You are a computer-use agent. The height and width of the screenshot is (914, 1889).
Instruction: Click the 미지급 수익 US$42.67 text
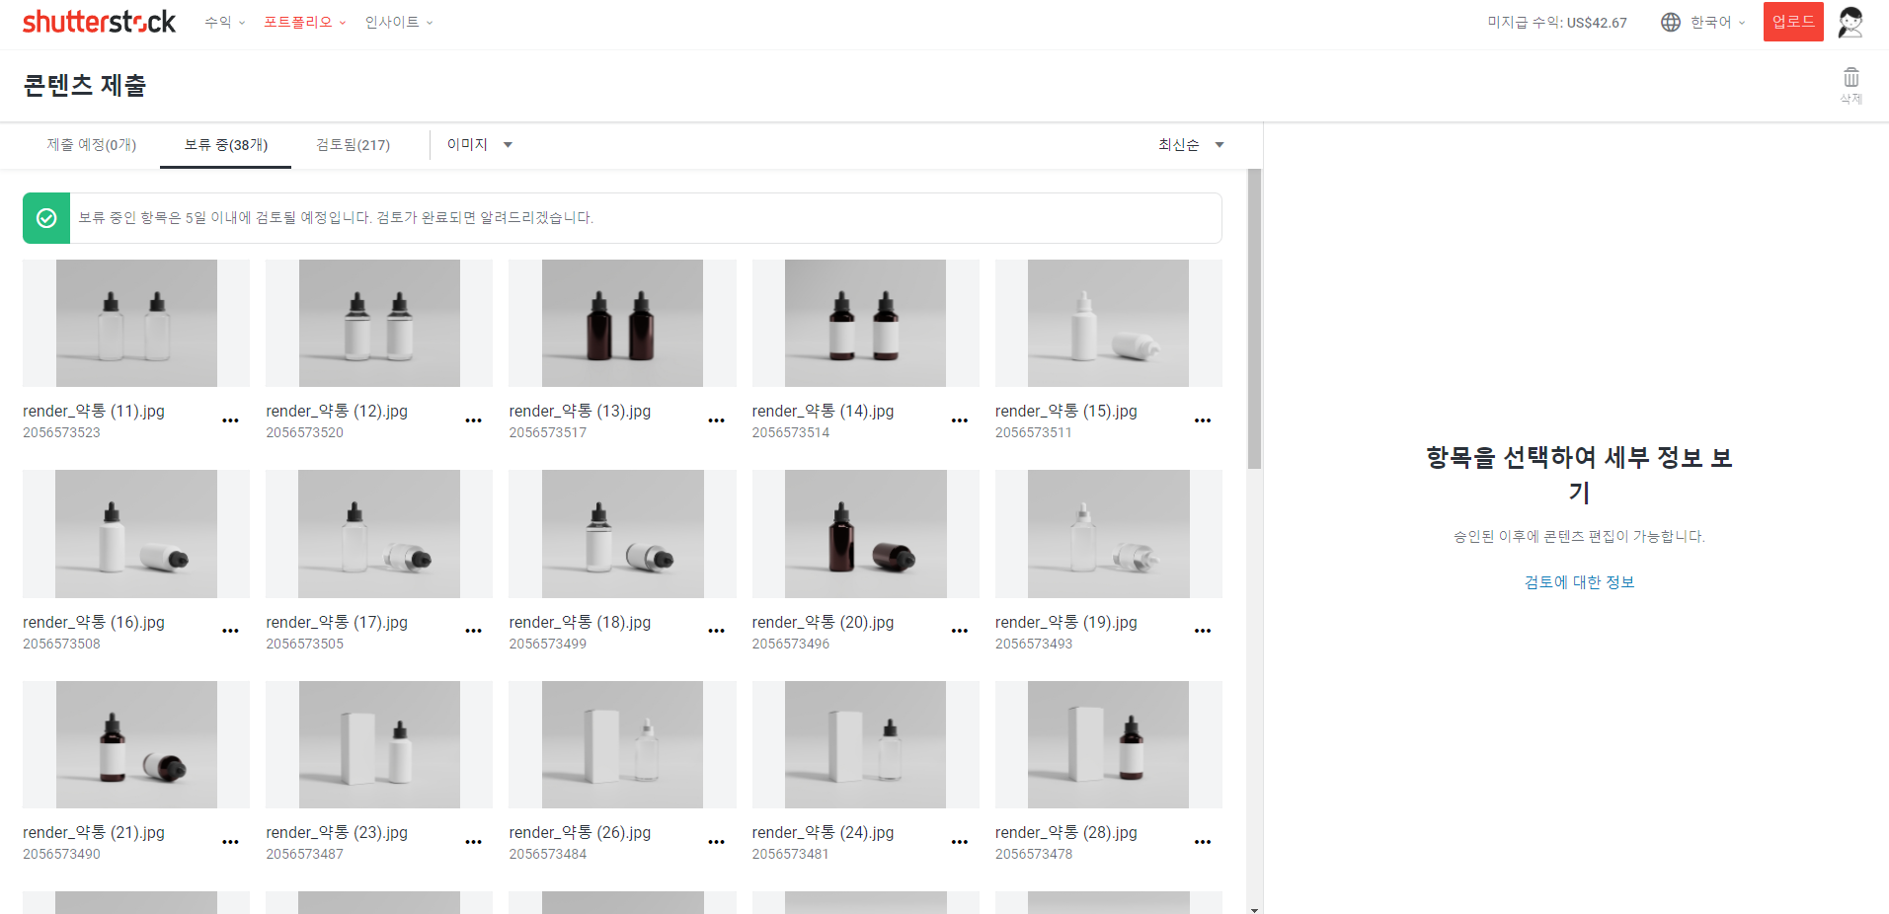1557,22
